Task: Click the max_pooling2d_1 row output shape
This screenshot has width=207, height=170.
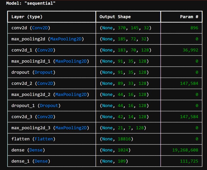Action: (124, 61)
